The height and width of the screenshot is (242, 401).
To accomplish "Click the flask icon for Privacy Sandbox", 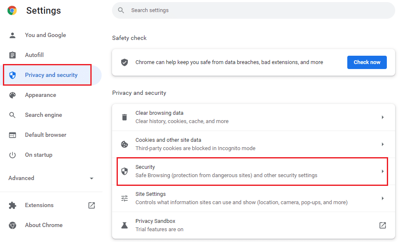I will click(x=125, y=225).
